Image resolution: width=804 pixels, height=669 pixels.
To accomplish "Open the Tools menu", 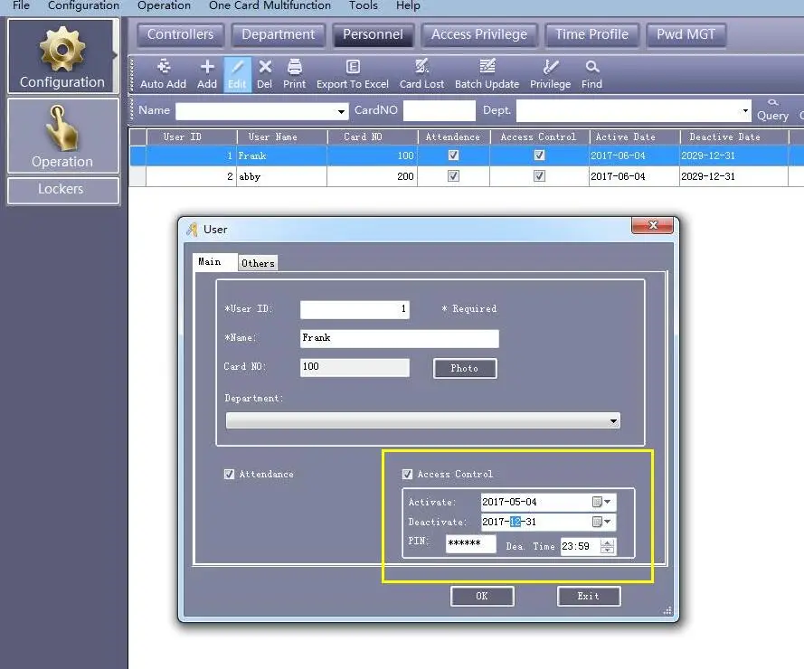I will click(363, 5).
